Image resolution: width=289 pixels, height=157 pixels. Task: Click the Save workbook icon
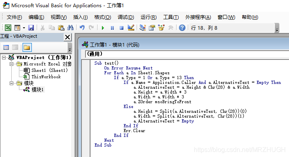click(31, 28)
